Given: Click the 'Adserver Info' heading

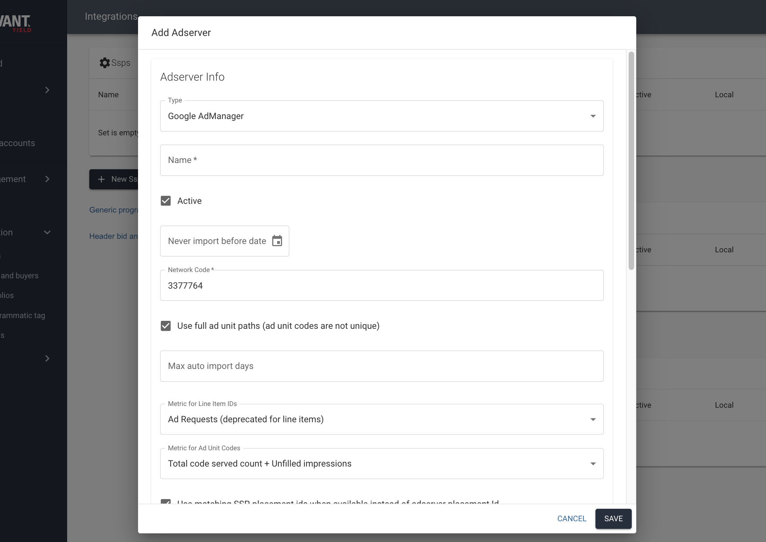Looking at the screenshot, I should pyautogui.click(x=192, y=77).
